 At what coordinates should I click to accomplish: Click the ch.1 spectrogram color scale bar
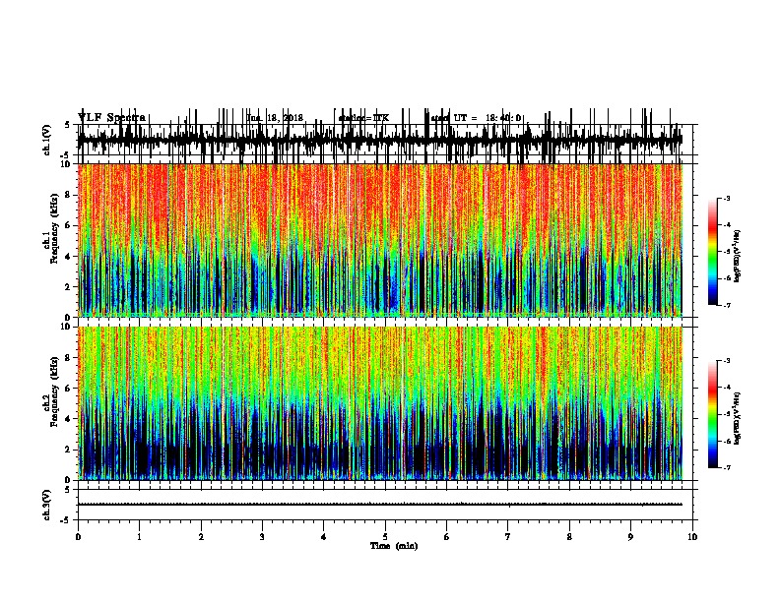tap(713, 252)
